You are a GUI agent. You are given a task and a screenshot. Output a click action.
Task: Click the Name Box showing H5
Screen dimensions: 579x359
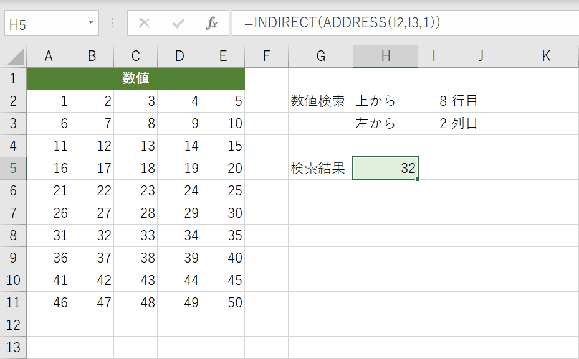51,23
